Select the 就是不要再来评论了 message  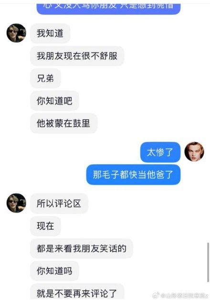pyautogui.click(x=77, y=292)
